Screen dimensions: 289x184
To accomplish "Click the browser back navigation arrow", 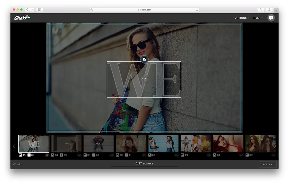I will click(28, 9).
